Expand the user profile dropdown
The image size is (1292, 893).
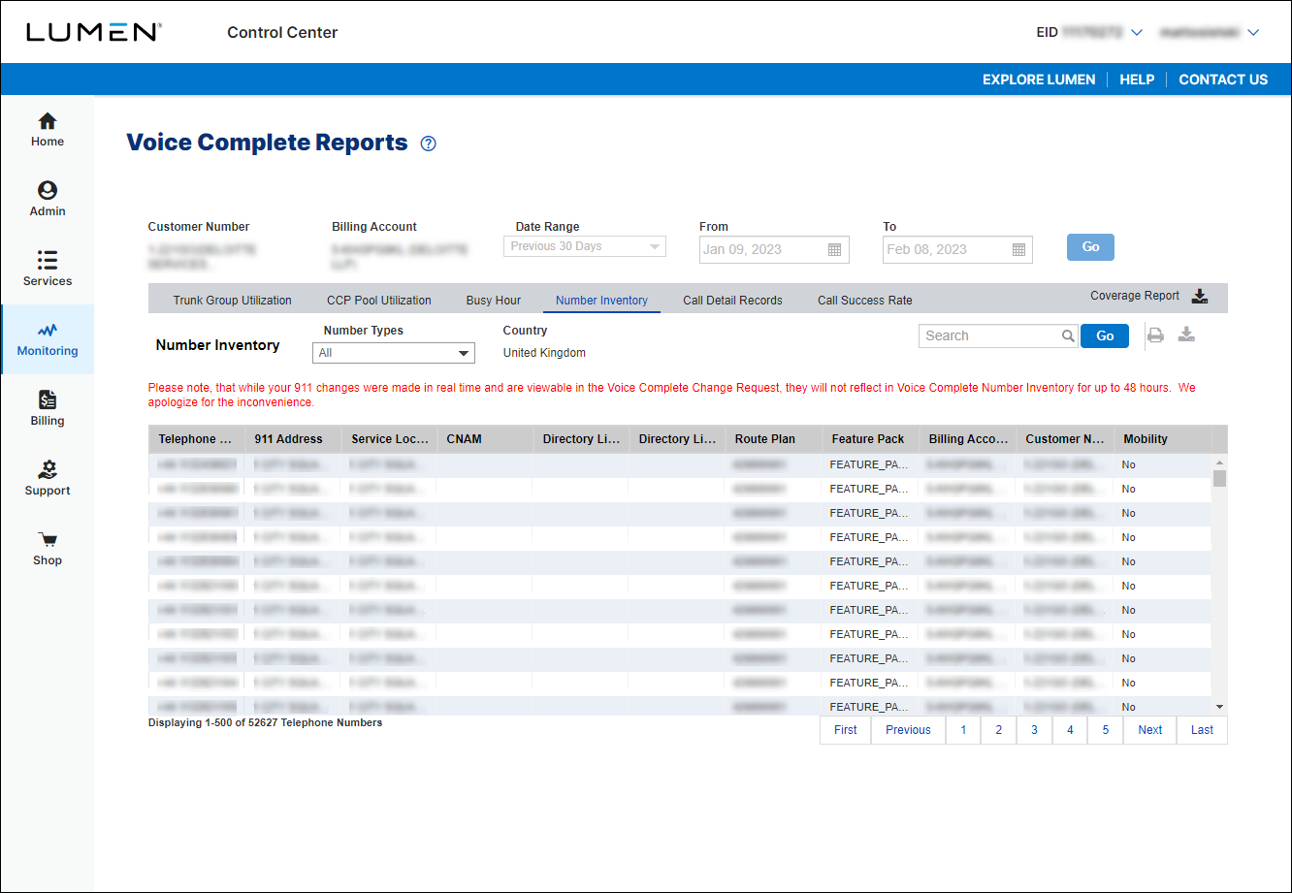click(x=1253, y=33)
